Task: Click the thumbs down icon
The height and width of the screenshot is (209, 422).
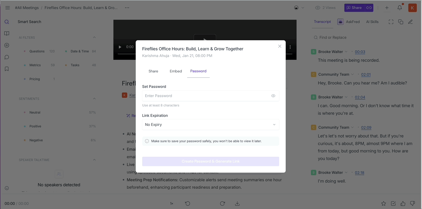Action: [x=412, y=203]
